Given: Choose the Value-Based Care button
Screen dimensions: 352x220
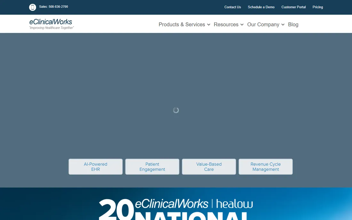Looking at the screenshot, I should 209,167.
